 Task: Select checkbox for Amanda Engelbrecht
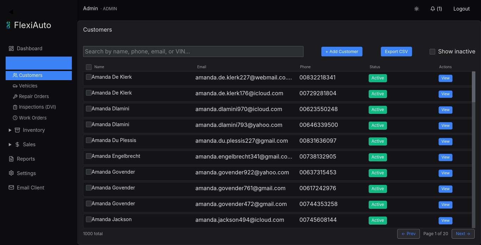coord(89,156)
